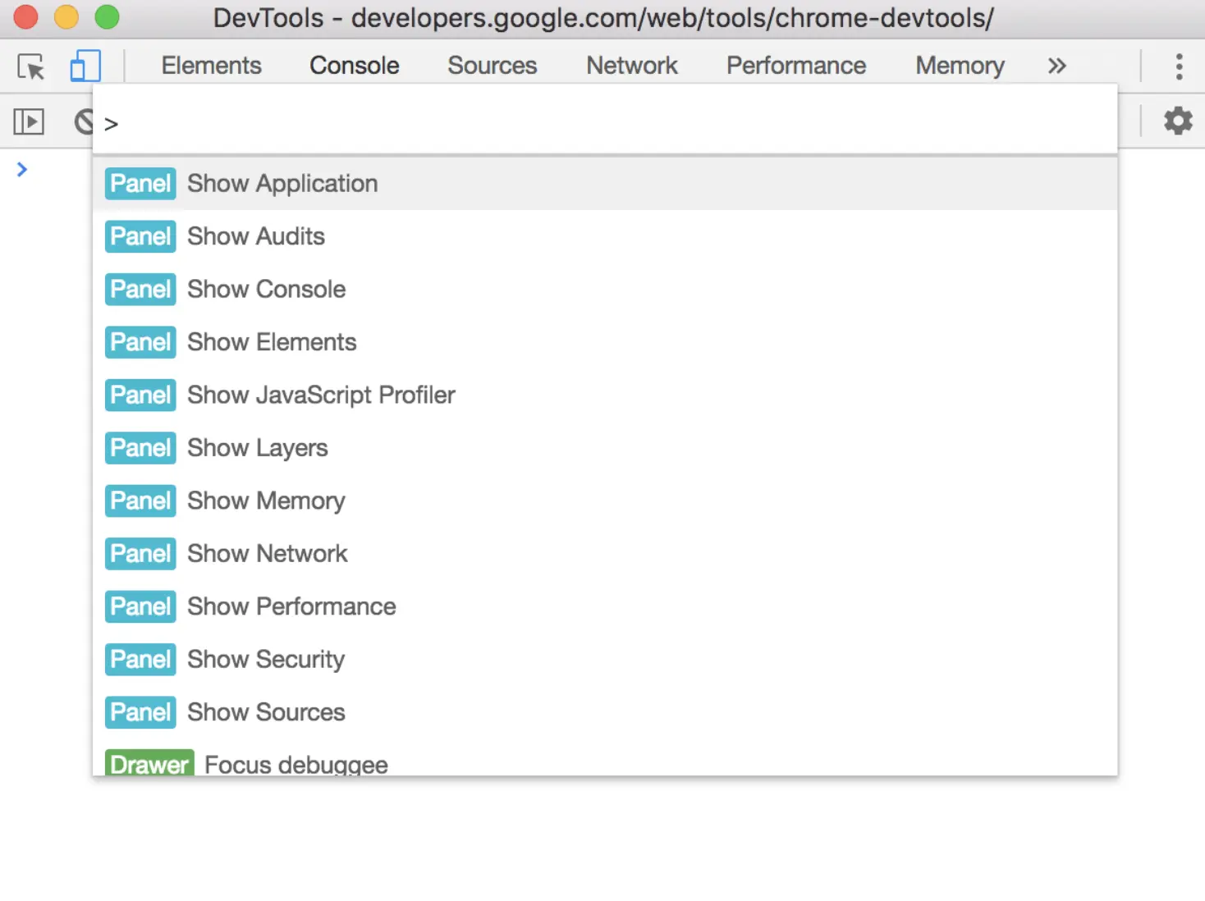The image size is (1205, 901).
Task: Show the console sidebar icon
Action: pyautogui.click(x=29, y=122)
